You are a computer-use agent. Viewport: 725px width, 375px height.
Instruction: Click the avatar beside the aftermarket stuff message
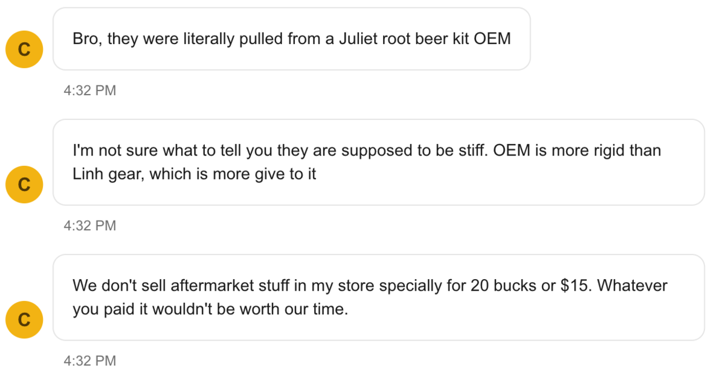(24, 319)
